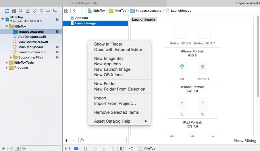
Task: Open the Project navigator folder icon
Action: [x=7, y=11]
